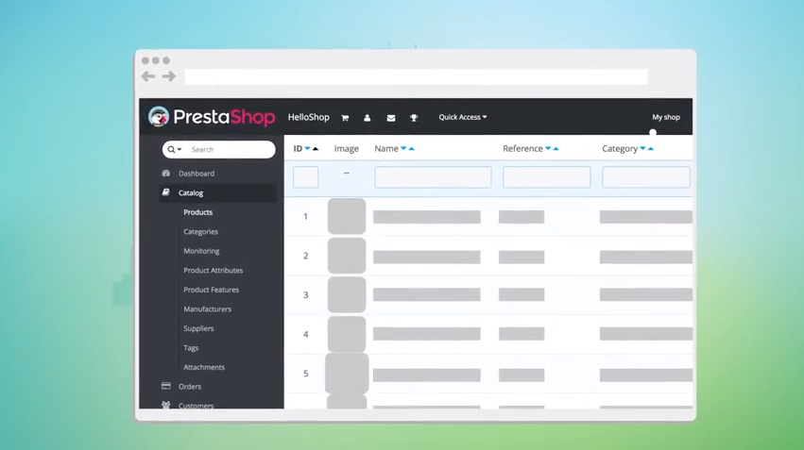Click the Orders credit card icon
This screenshot has height=450, width=804.
click(165, 386)
